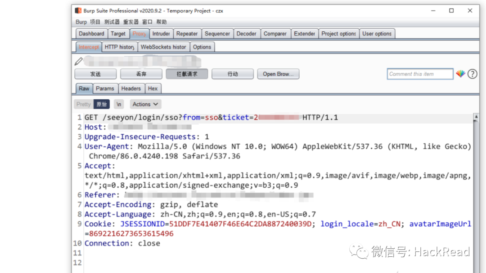Switch to the Headers message tab

tap(131, 88)
